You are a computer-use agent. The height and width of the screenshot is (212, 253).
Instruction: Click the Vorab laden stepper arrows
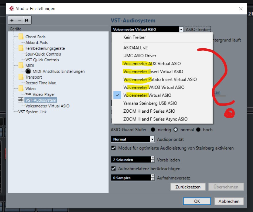click(x=153, y=160)
